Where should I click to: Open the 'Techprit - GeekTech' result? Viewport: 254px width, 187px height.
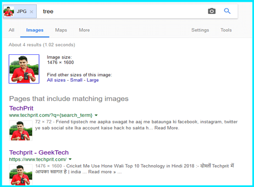[39, 152]
